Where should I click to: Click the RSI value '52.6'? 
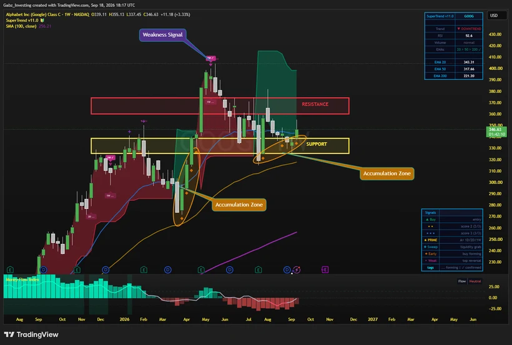[x=469, y=36]
